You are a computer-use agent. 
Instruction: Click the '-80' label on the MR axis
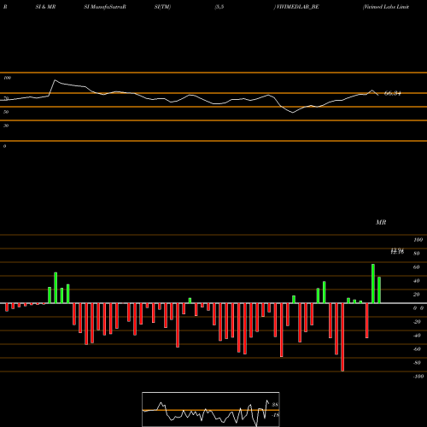[x=417, y=363]
